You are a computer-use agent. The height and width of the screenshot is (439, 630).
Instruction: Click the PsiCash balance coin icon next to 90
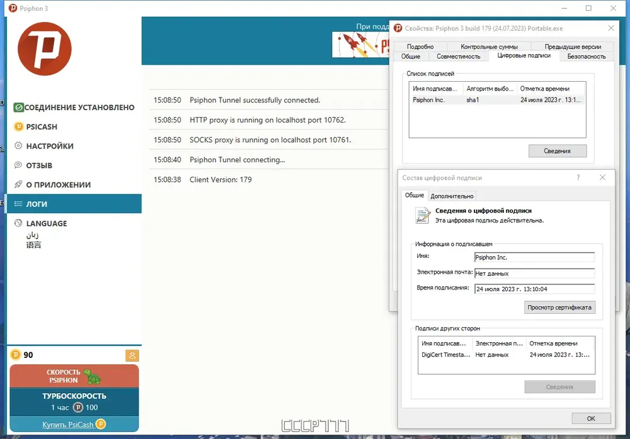pyautogui.click(x=15, y=355)
